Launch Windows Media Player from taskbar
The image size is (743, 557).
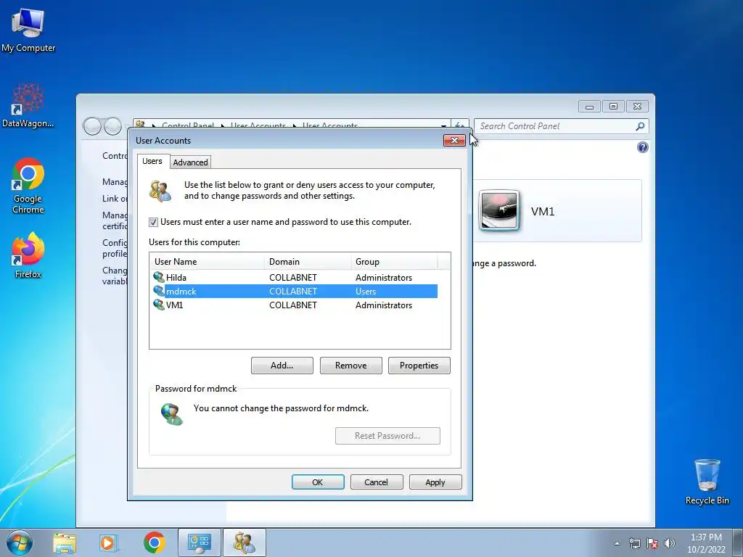pyautogui.click(x=107, y=542)
